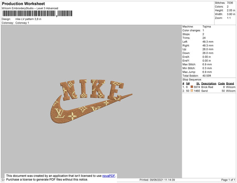Viewport: 237px width, 183px height.
Task: Click the design name 'nike LV pattern 3,8 in'
Action: (28, 19)
